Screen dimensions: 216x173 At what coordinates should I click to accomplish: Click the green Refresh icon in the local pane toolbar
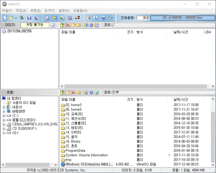[x=97, y=93]
